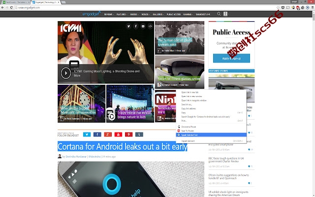Play the Trippy interactive exhibit video

[x=112, y=116]
